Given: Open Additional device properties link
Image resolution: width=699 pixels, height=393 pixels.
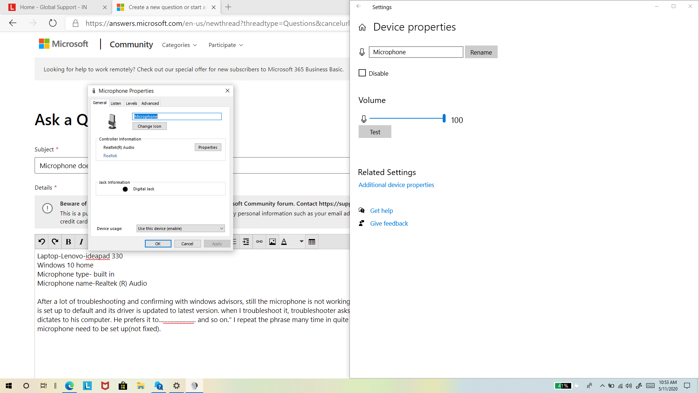Looking at the screenshot, I should [x=396, y=185].
